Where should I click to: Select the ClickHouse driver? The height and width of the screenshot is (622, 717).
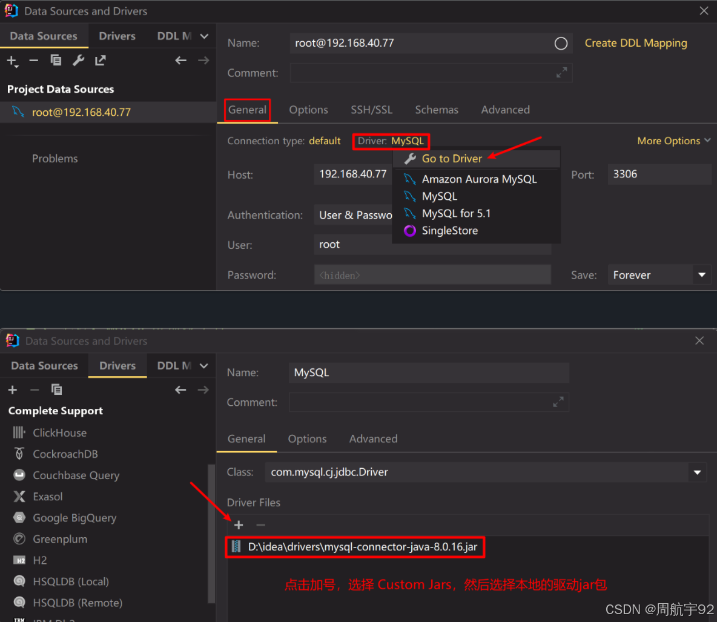[59, 432]
